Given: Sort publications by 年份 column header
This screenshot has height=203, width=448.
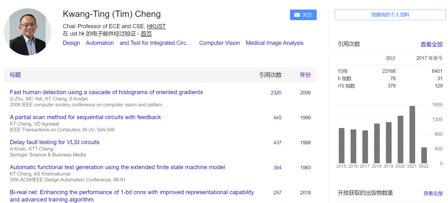Looking at the screenshot, I should [305, 75].
